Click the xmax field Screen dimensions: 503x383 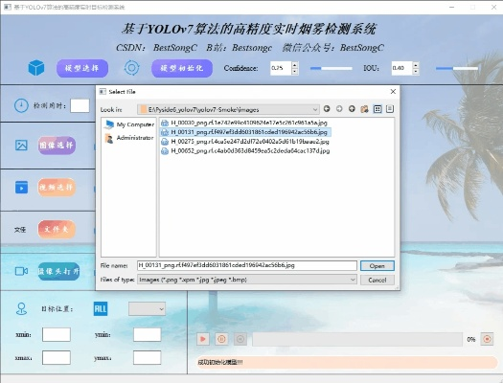click(x=57, y=357)
